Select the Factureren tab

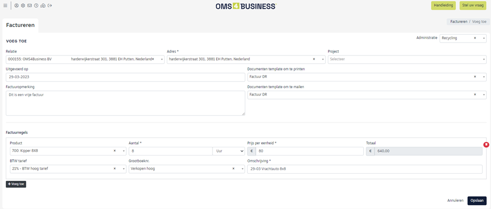click(19, 24)
